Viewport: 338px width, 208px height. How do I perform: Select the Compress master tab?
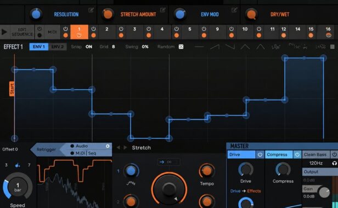coord(279,154)
